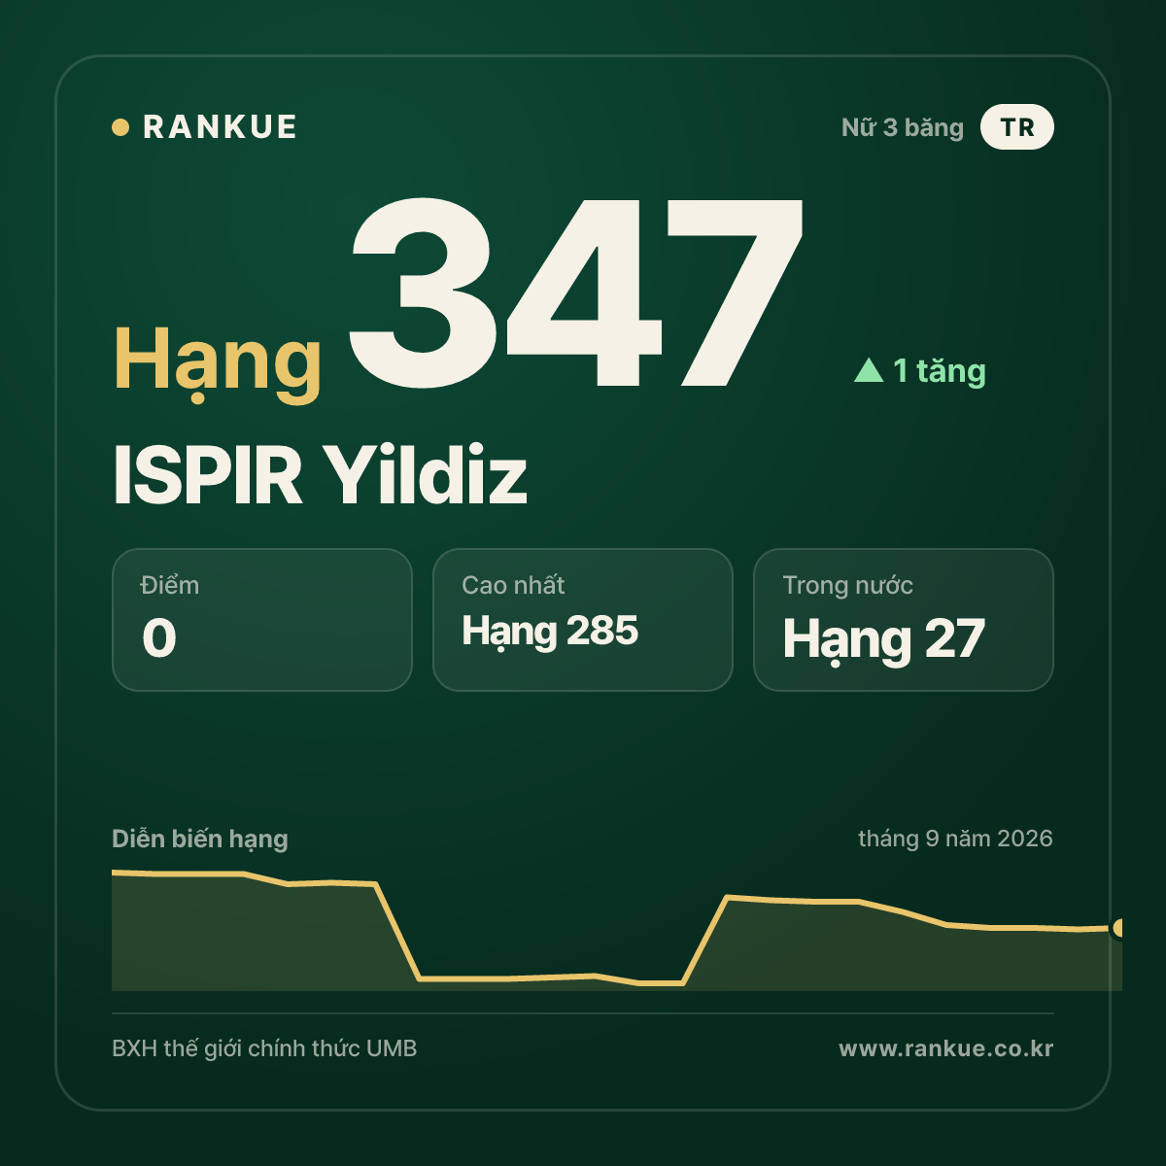The image size is (1166, 1166).
Task: Click the green up-triangle rank change icon
Action: coord(869,370)
